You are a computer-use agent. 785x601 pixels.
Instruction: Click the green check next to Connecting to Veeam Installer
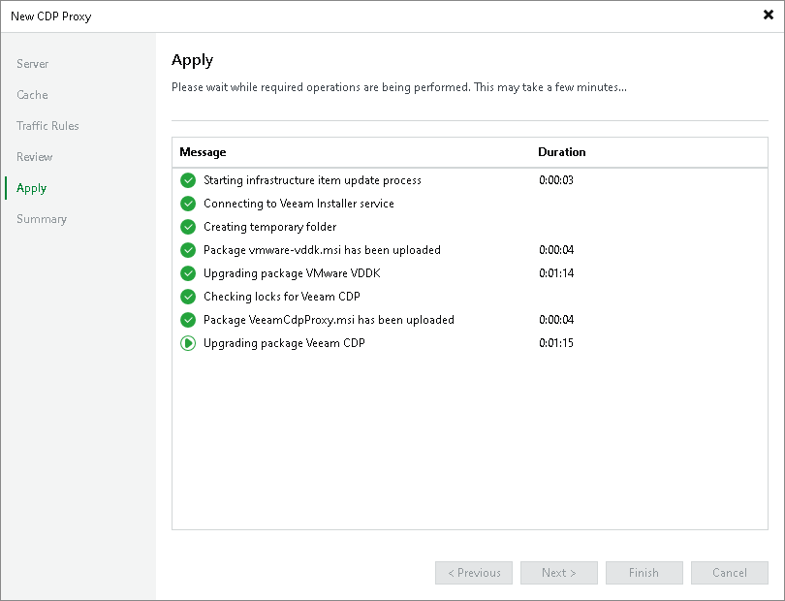[x=188, y=204]
